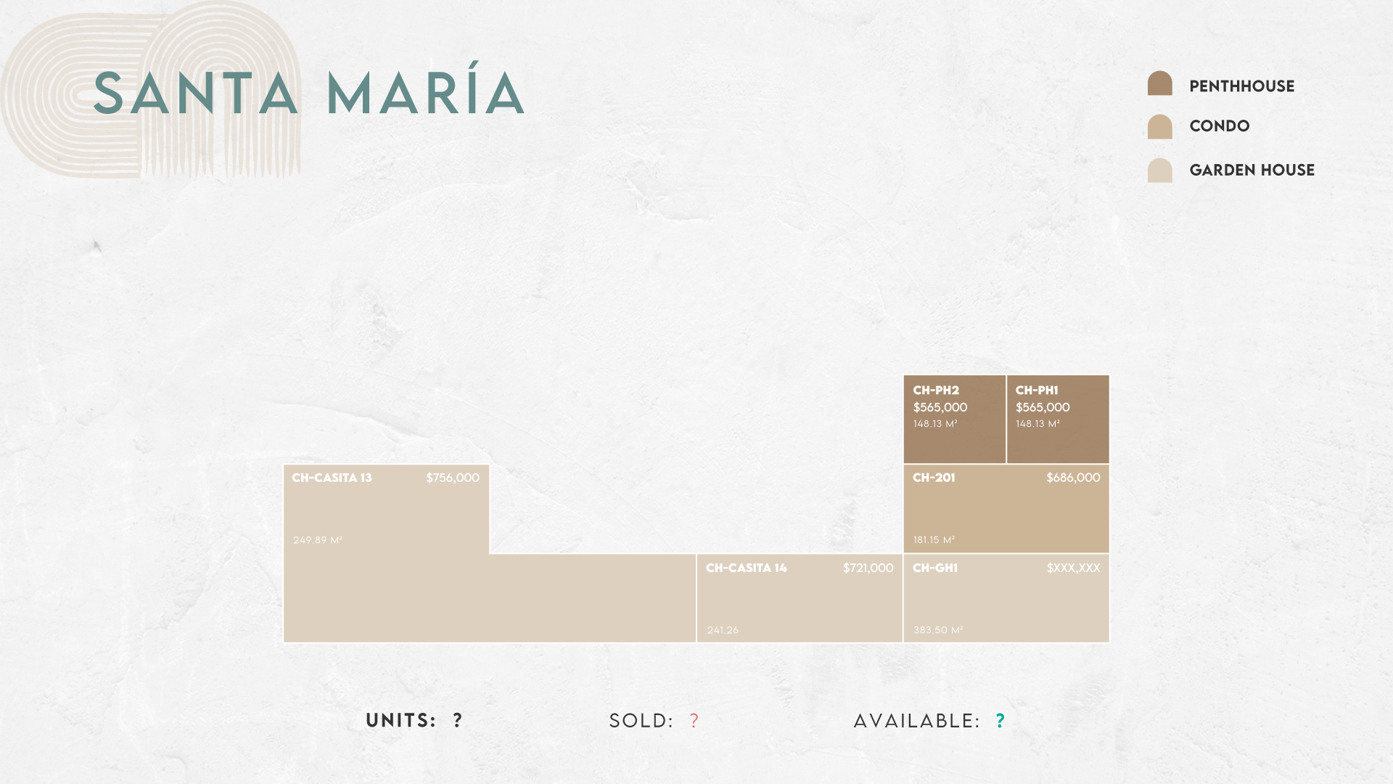Select the CH-PH1 penthouse unit block
Image resolution: width=1393 pixels, height=784 pixels.
coord(1058,420)
